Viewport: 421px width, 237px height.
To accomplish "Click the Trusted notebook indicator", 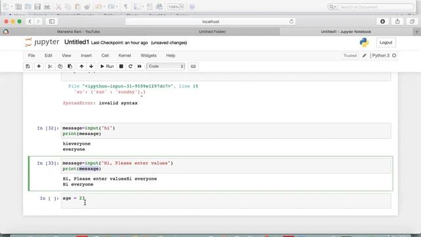I will click(350, 55).
